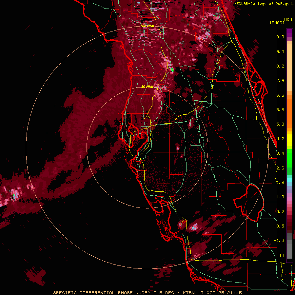
Task: Pick the light peach color bar segment
Action: coord(289,68)
